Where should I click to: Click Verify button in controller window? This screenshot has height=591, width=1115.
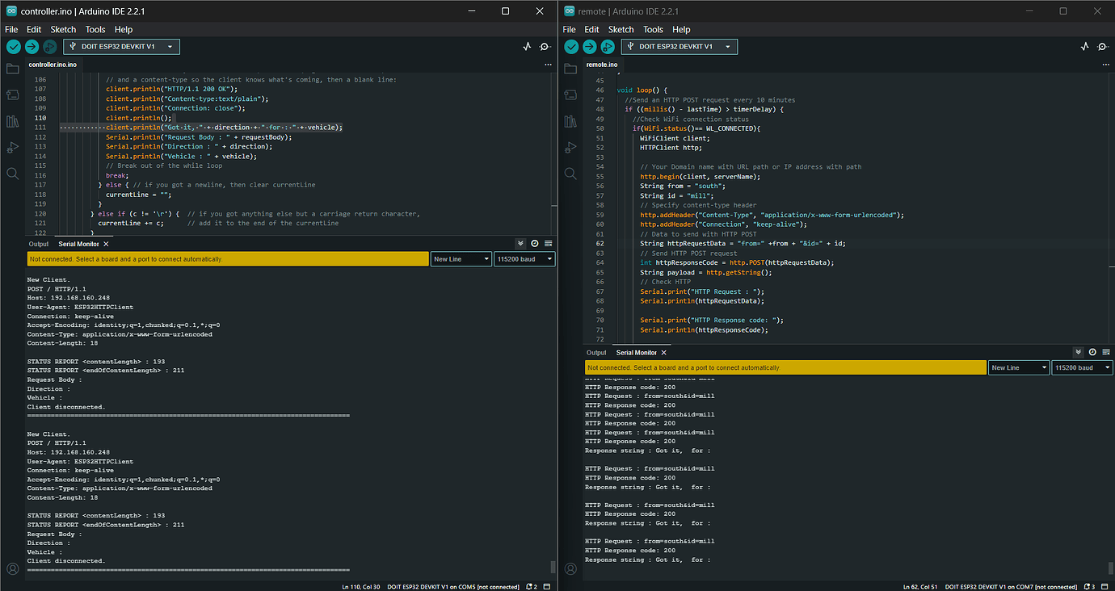[13, 47]
